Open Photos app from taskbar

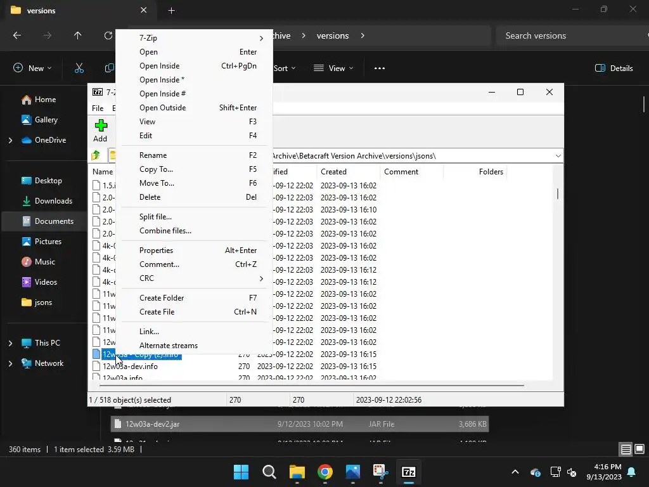[352, 472]
